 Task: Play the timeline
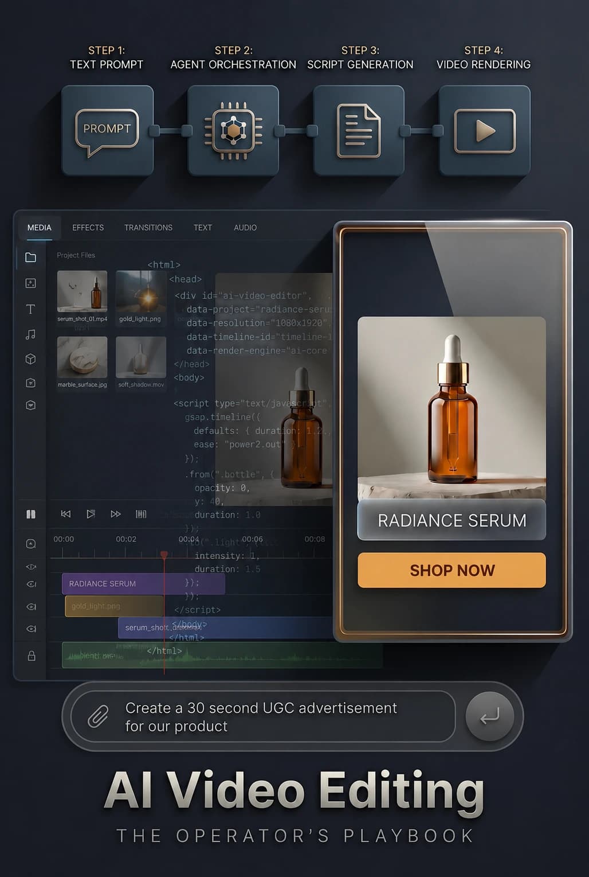click(91, 514)
